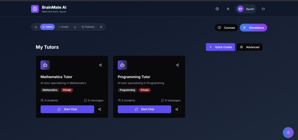The image size is (298, 140).
Task: Open the settings gear tab
Action: 101,27
